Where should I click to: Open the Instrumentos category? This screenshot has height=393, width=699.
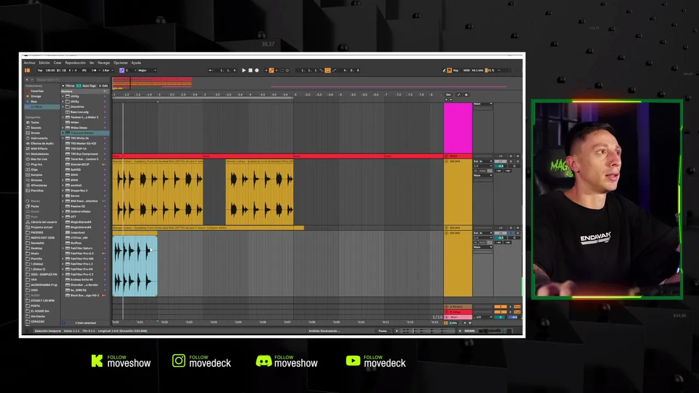(x=39, y=138)
